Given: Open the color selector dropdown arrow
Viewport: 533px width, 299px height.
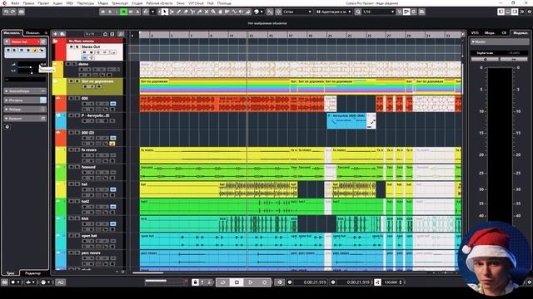Looking at the screenshot, I should 262,12.
